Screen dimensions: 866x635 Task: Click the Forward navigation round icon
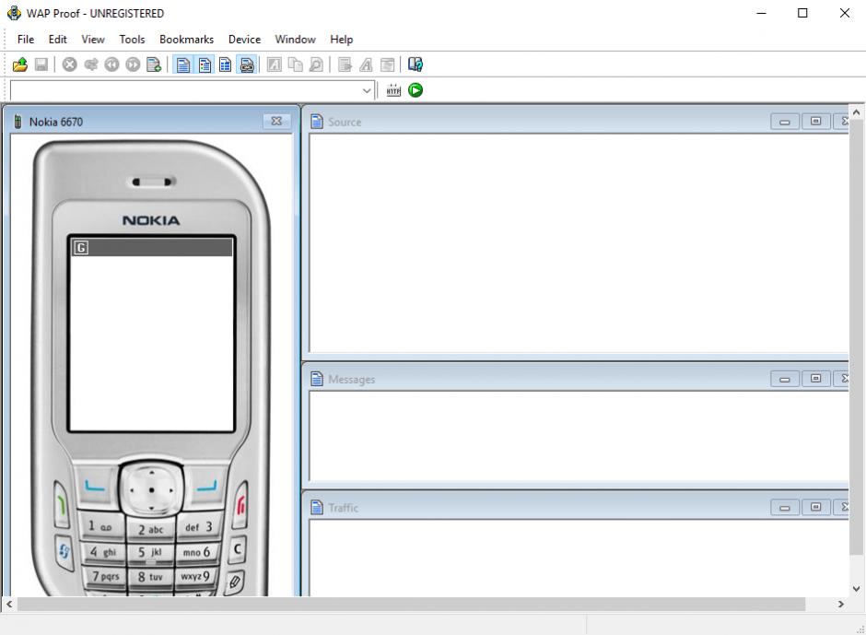tap(133, 65)
